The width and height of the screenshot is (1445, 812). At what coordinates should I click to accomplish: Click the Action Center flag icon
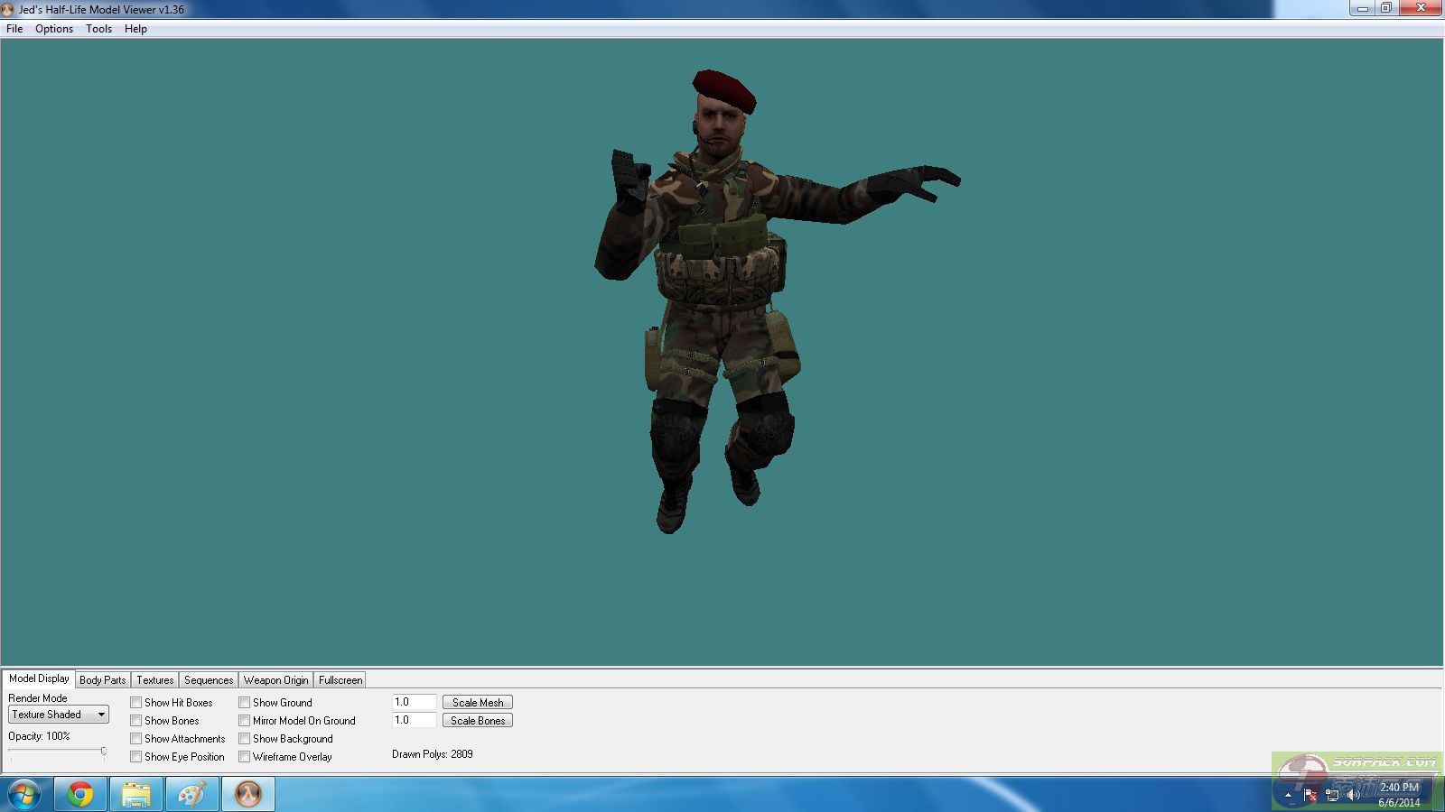(x=1310, y=795)
